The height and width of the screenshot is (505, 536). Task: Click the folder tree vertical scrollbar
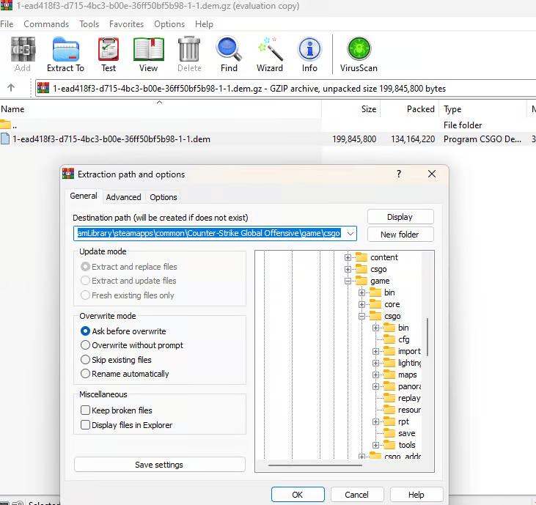click(x=427, y=337)
